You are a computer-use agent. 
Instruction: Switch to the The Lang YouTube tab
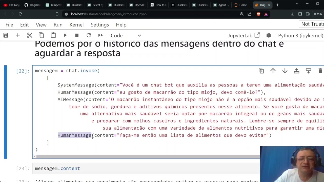coord(12,5)
